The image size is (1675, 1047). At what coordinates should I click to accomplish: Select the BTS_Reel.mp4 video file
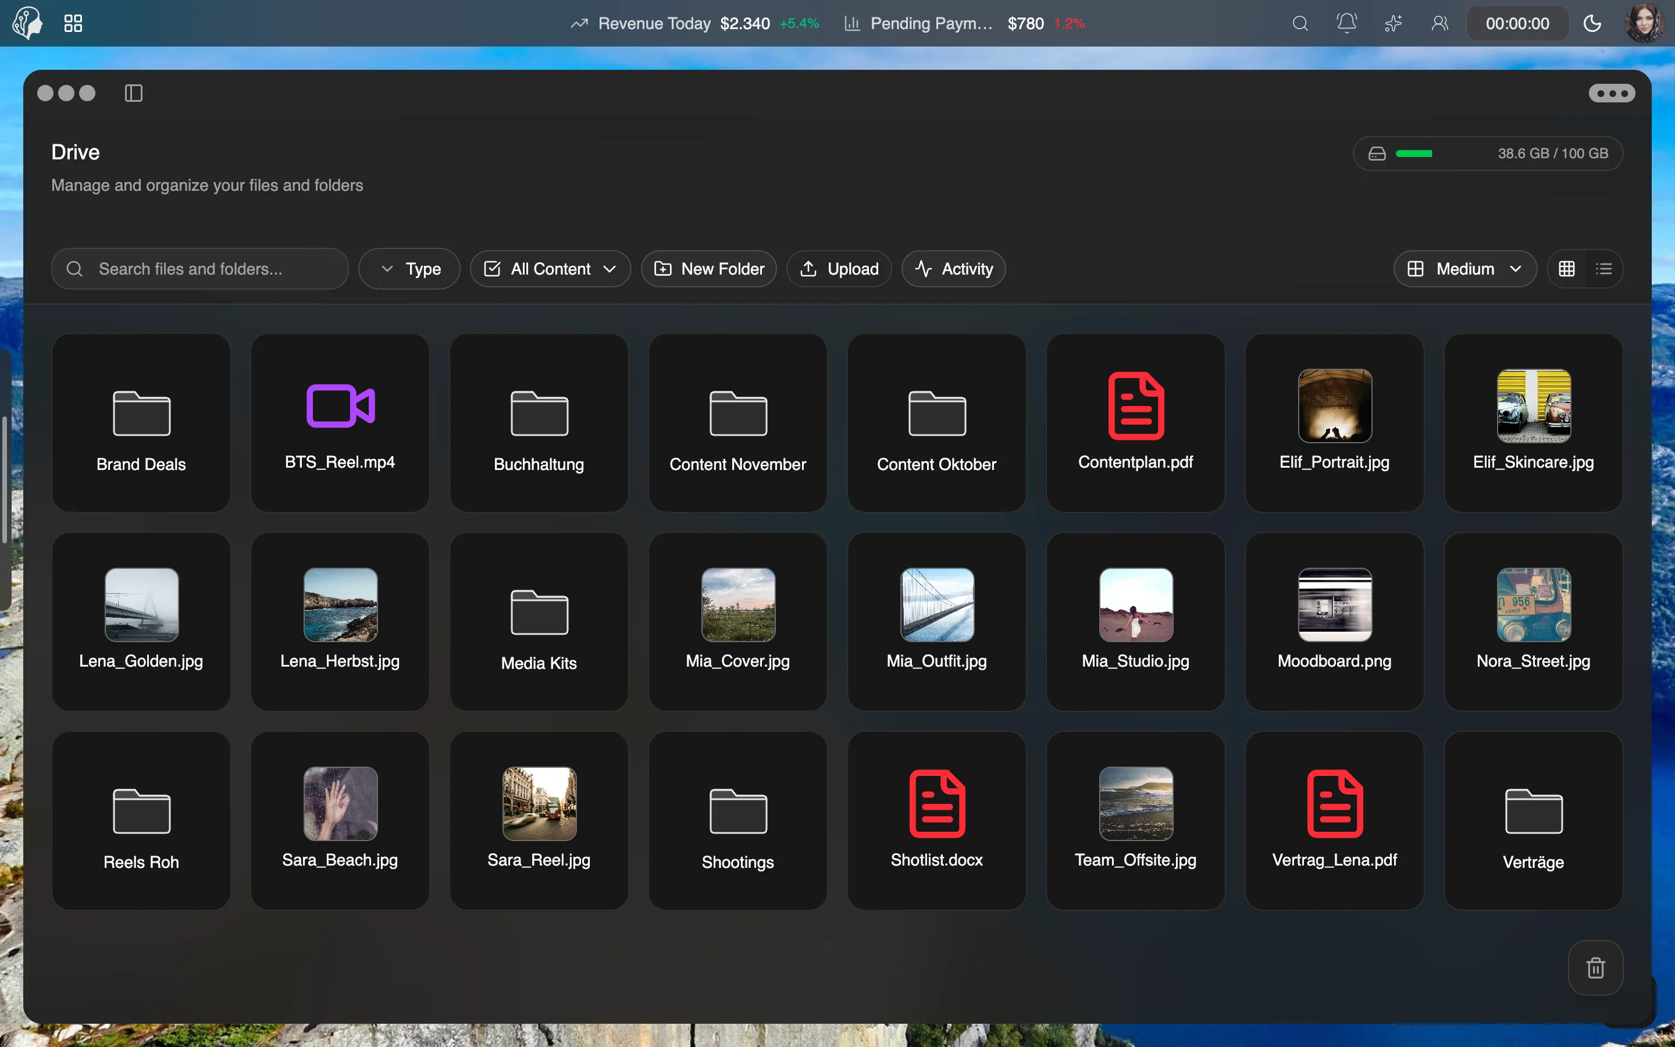[x=340, y=423]
